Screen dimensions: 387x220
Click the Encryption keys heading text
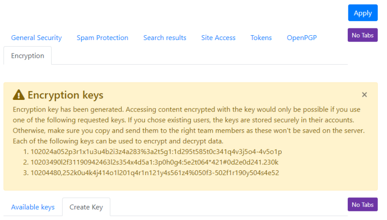coord(65,95)
